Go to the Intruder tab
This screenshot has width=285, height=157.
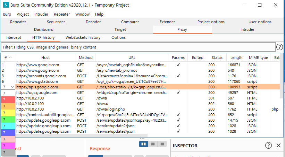click(x=248, y=29)
